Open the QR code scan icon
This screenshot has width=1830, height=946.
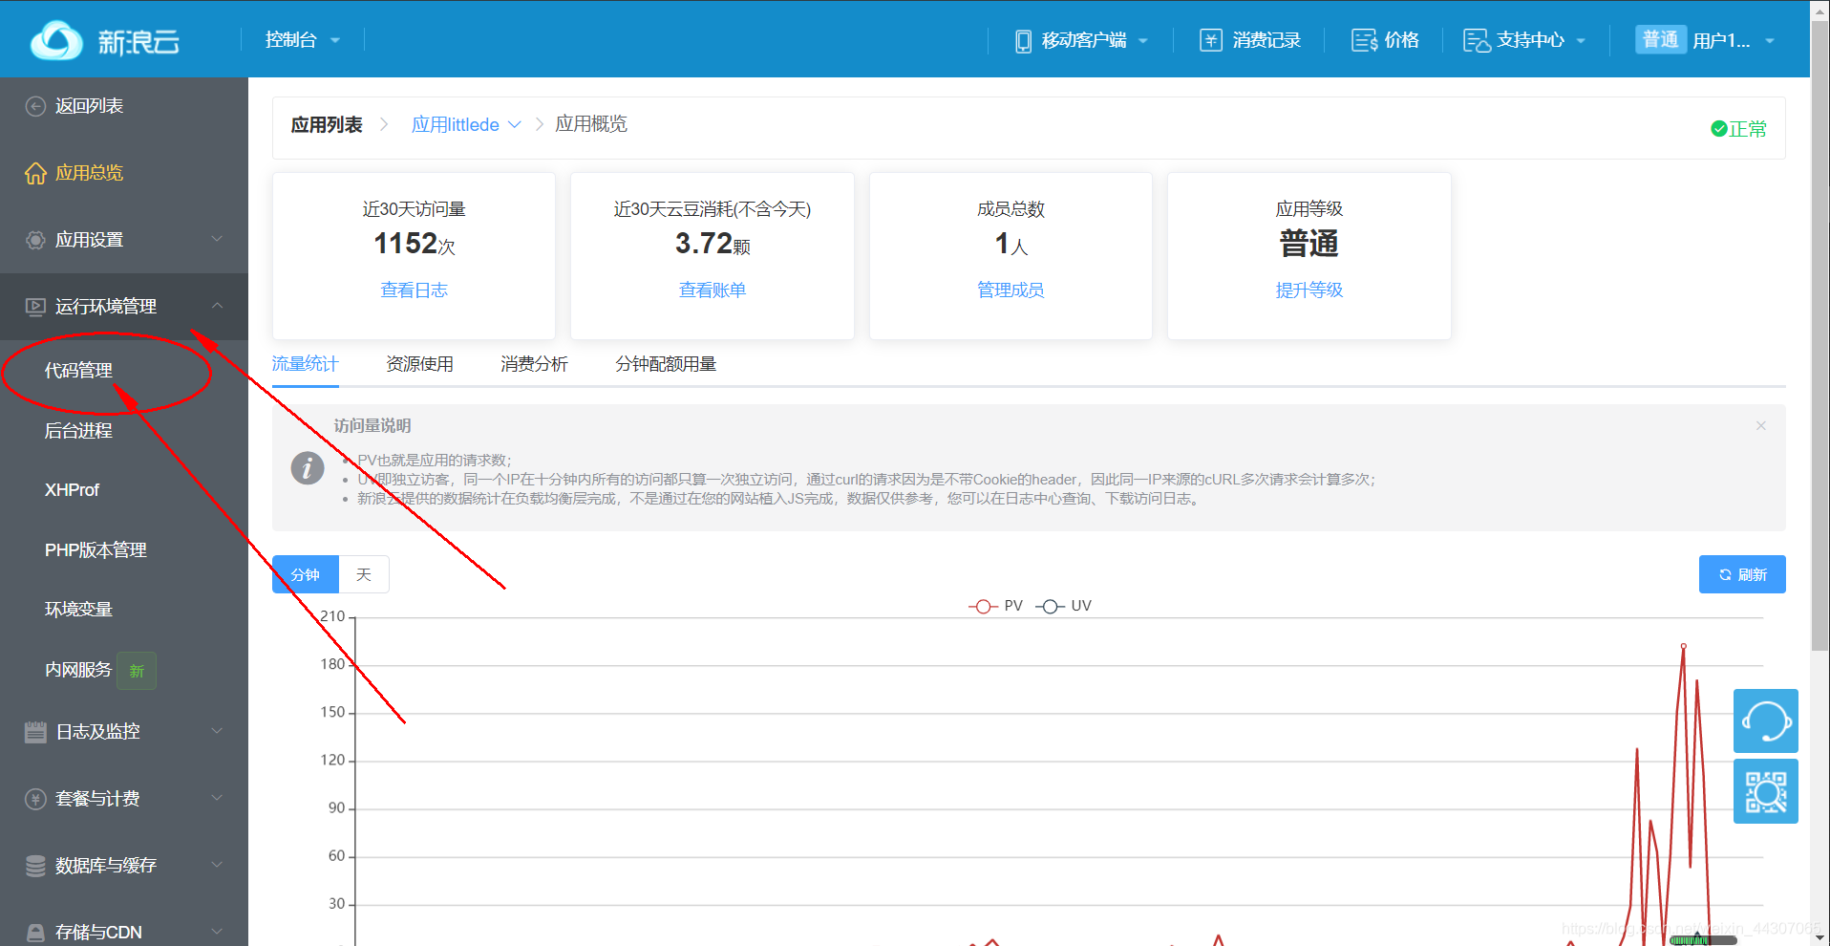(1765, 791)
